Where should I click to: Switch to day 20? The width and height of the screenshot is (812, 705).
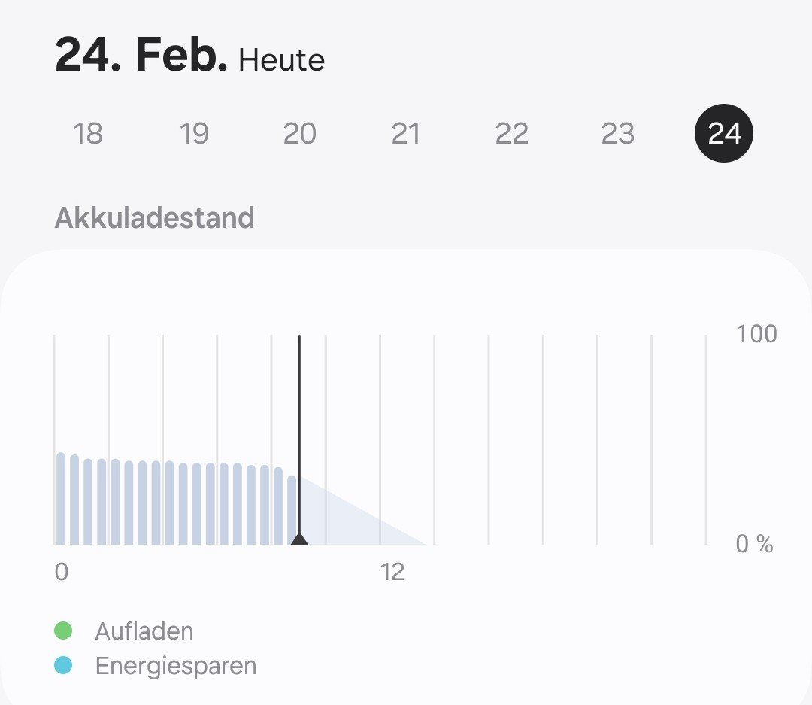[299, 134]
